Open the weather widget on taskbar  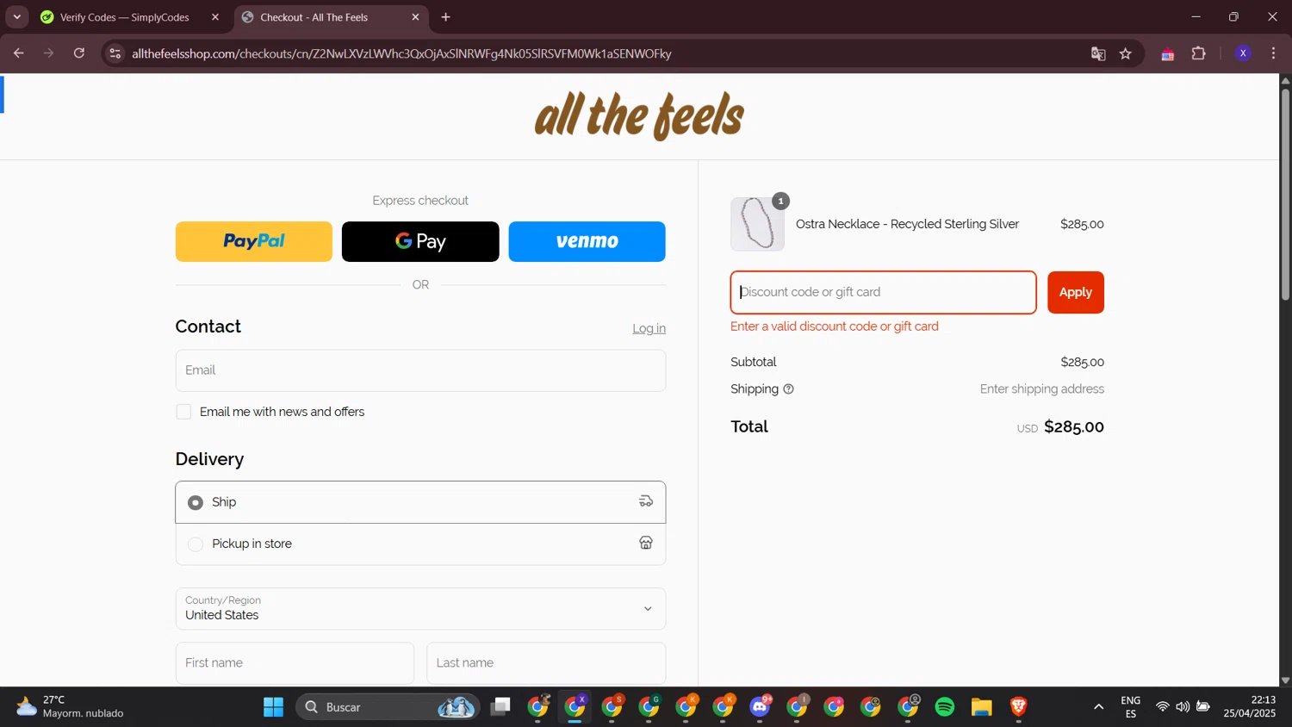click(x=71, y=707)
